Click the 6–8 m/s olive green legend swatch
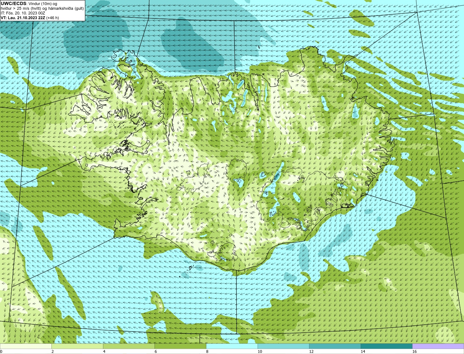This screenshot has width=464, height=354. point(180,346)
